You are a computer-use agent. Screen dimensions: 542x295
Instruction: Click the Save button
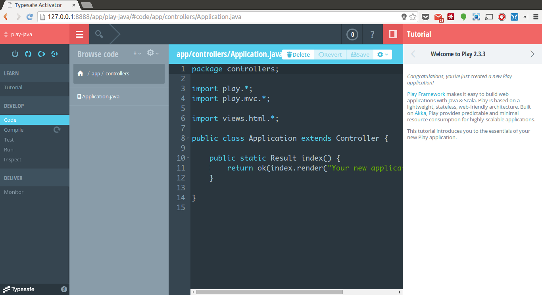360,54
